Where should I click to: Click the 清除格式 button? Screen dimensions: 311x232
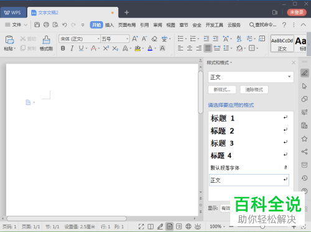[x=254, y=90]
